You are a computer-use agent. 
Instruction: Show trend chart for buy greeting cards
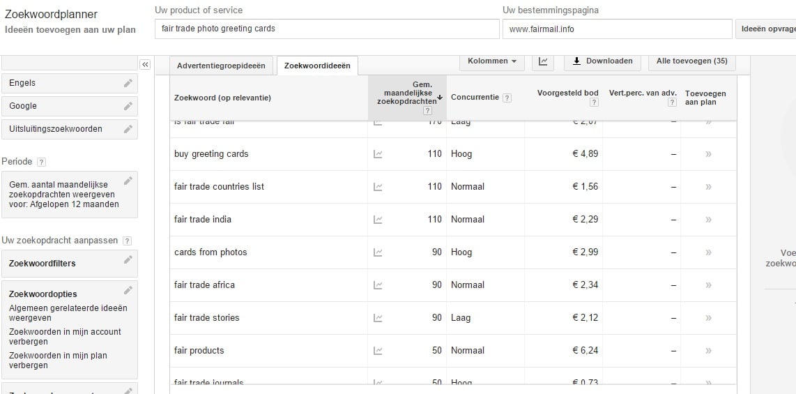[378, 154]
